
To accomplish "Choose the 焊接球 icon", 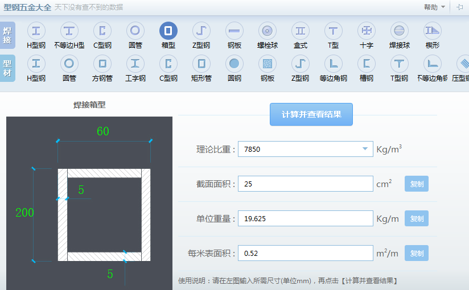I will pyautogui.click(x=400, y=31).
